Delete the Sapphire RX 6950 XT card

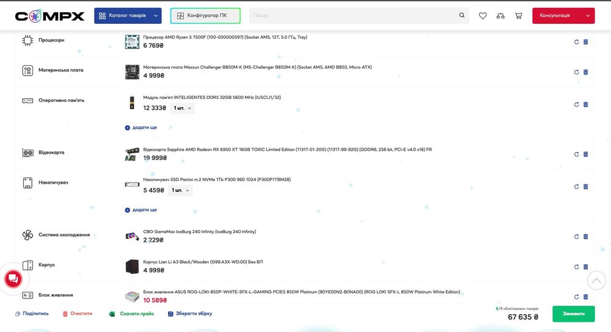(x=586, y=154)
